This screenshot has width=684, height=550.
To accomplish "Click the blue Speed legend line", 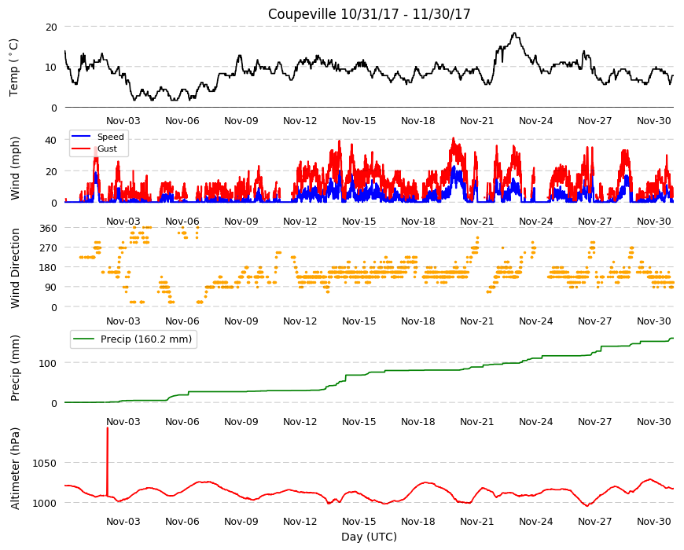I will [x=81, y=137].
